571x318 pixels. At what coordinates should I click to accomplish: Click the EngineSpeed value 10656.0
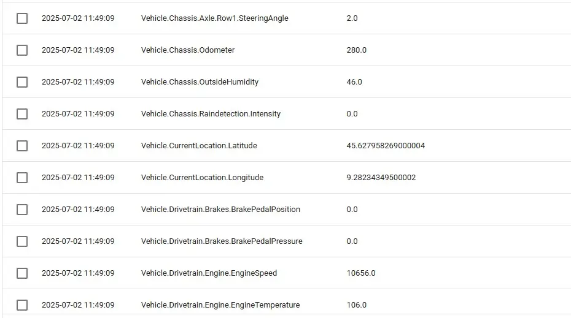(x=361, y=273)
